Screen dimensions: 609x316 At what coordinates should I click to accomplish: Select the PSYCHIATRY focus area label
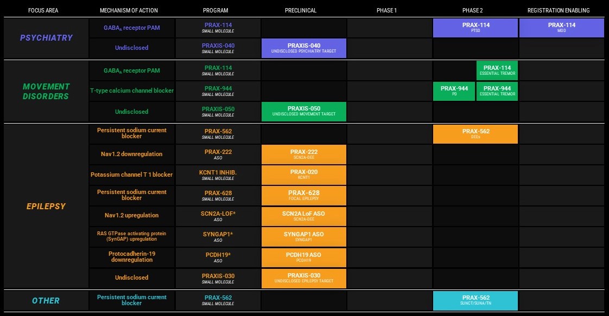46,38
